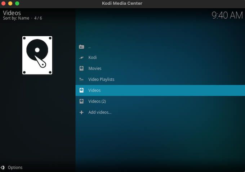Open the Options side menu
Screen dimensions: 245x172
[x=15, y=167]
